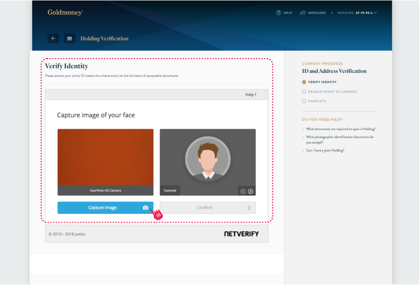Click the FaceTime HD Camera preview

[105, 157]
